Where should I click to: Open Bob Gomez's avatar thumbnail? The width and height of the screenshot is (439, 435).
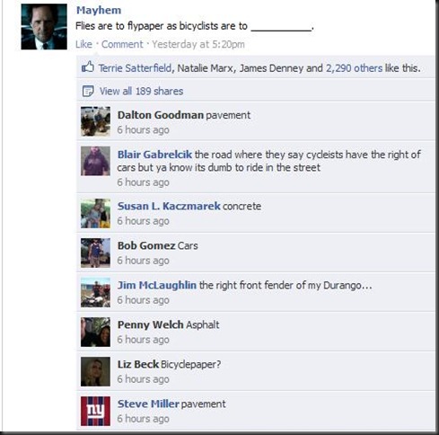95,253
